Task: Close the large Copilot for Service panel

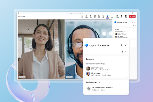Action: point(125,45)
